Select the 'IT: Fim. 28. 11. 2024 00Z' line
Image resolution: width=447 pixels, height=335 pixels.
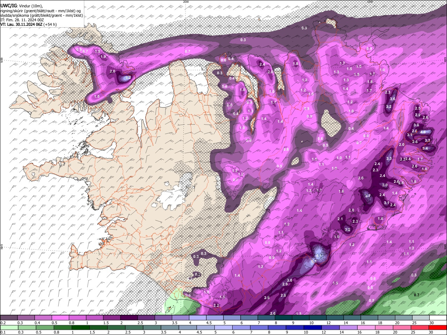click(22, 20)
